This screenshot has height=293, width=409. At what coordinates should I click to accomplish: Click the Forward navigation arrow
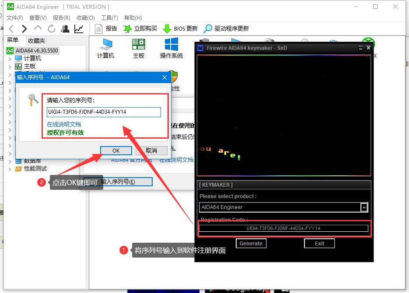(24, 29)
